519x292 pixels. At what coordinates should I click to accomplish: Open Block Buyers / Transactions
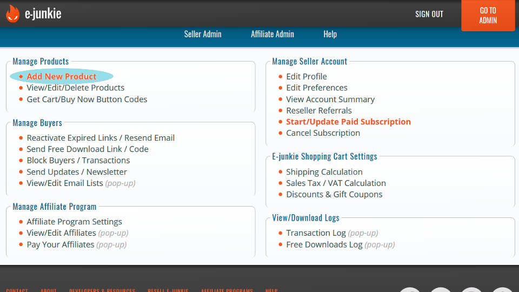point(78,161)
